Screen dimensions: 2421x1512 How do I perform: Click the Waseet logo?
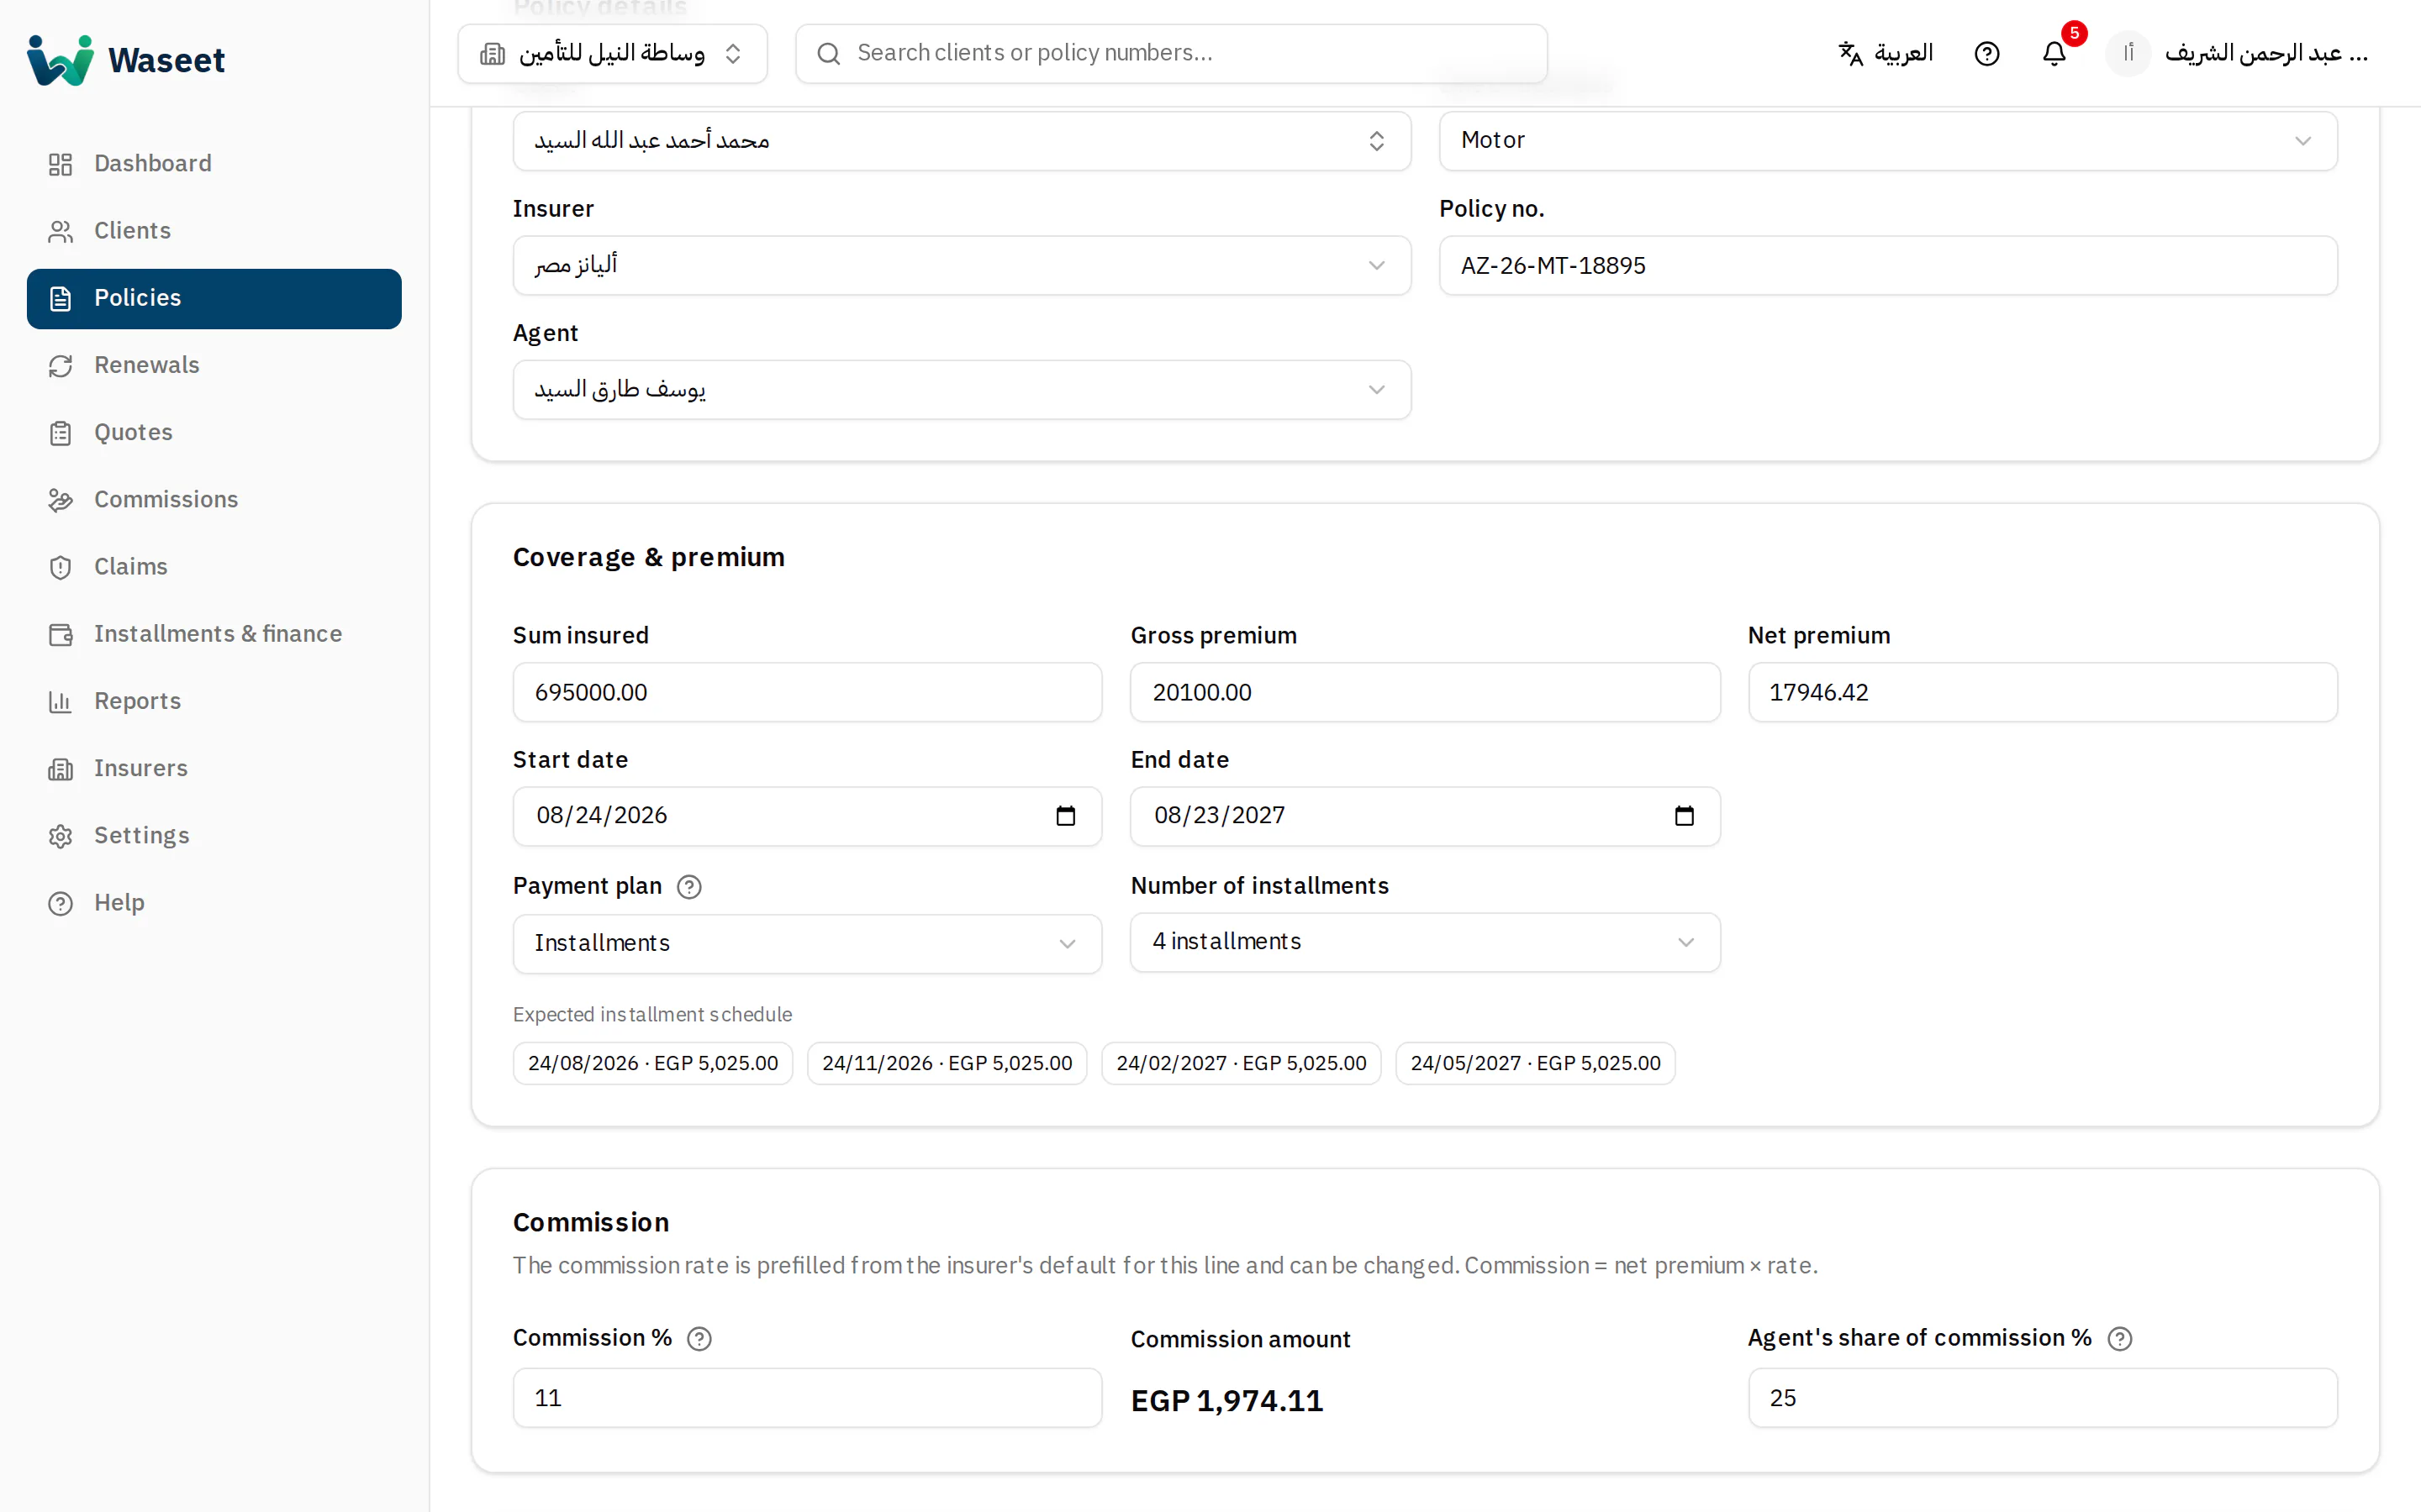126,60
